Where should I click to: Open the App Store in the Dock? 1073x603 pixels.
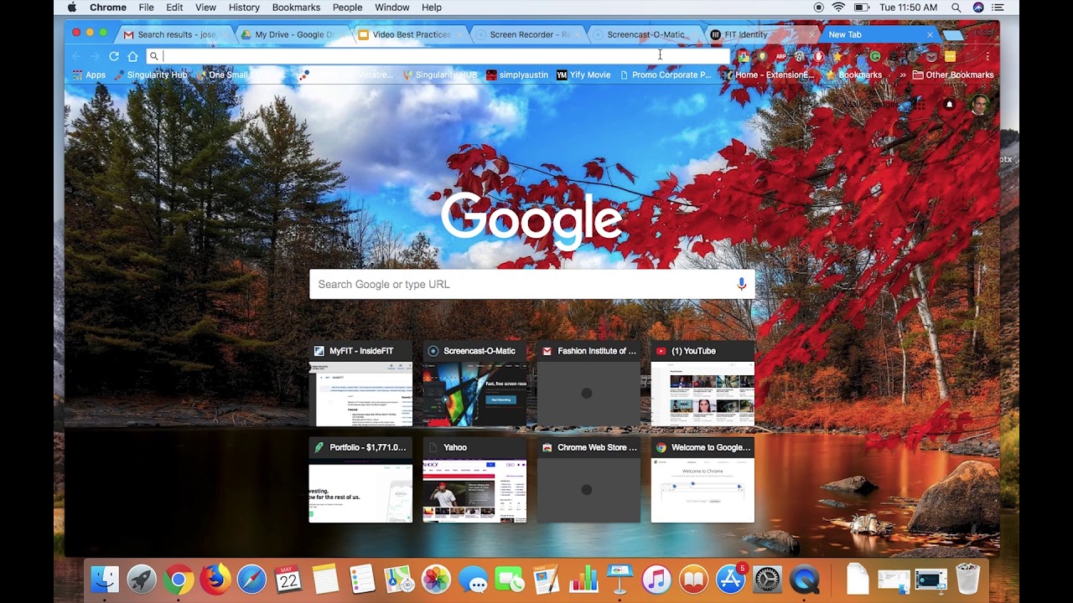click(730, 579)
